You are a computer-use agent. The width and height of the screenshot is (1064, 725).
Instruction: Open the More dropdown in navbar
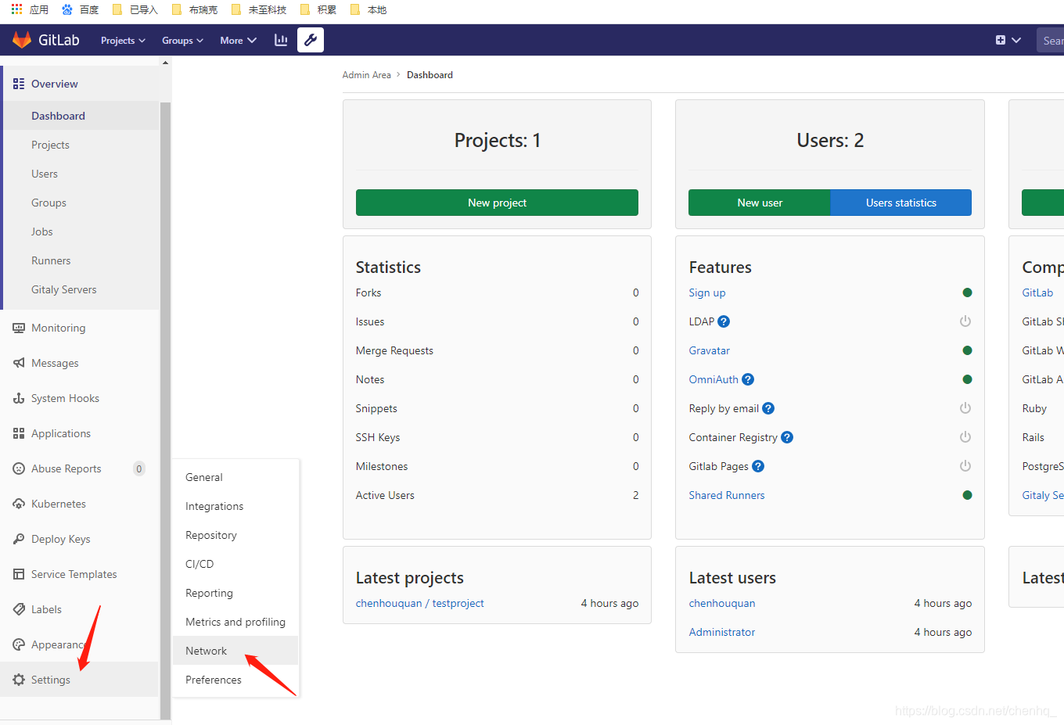pyautogui.click(x=238, y=41)
